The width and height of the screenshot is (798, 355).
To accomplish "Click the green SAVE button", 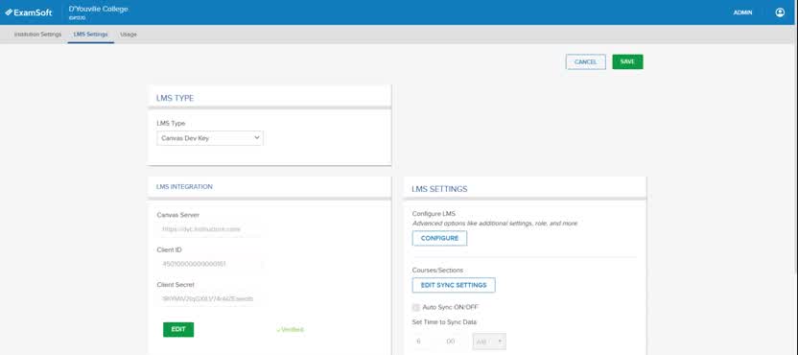I will (627, 61).
